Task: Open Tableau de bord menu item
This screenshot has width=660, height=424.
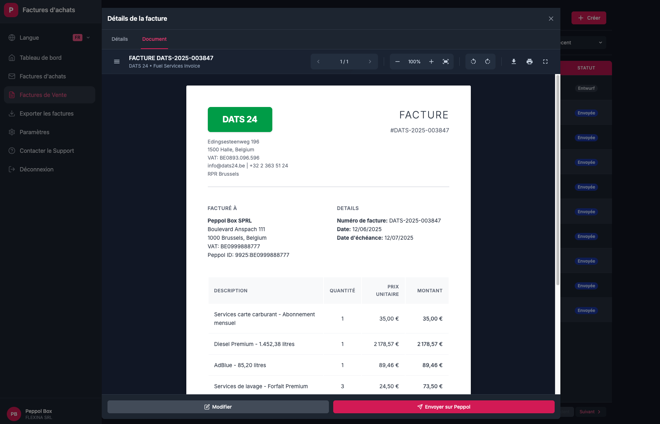Action: (x=49, y=58)
